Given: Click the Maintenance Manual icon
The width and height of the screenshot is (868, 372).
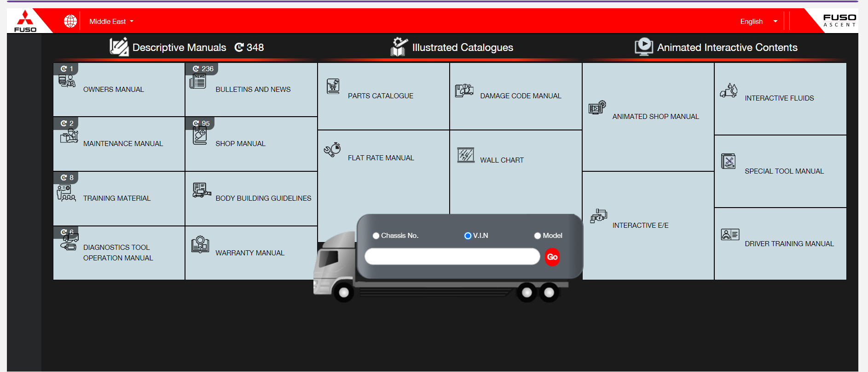Looking at the screenshot, I should tap(69, 136).
